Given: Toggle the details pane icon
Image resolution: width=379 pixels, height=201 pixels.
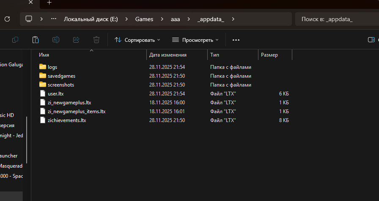Looking at the screenshot, I should tap(371, 40).
